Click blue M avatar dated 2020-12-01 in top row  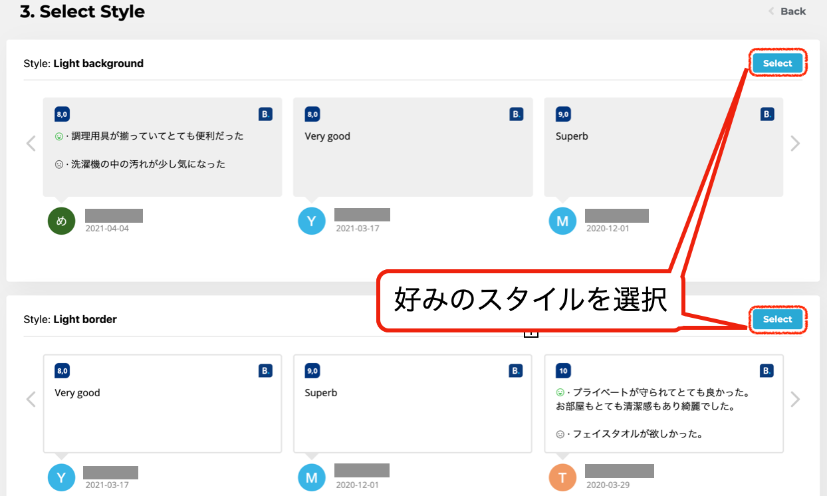tap(562, 221)
